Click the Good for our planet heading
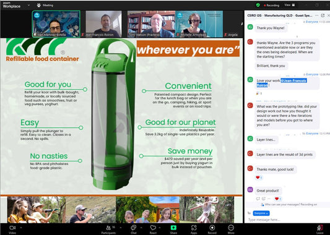Viewport: 330px width, 235px height. click(x=180, y=122)
